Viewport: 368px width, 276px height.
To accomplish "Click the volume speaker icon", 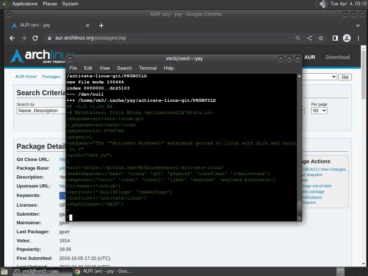I will 323,4.
